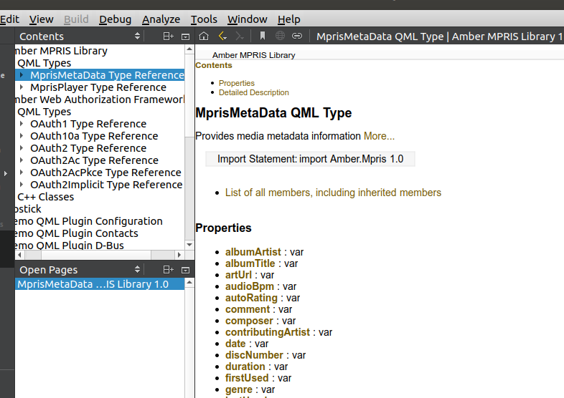Screen dimensions: 564x398
Task: Open the Edit menu
Action: pyautogui.click(x=9, y=19)
